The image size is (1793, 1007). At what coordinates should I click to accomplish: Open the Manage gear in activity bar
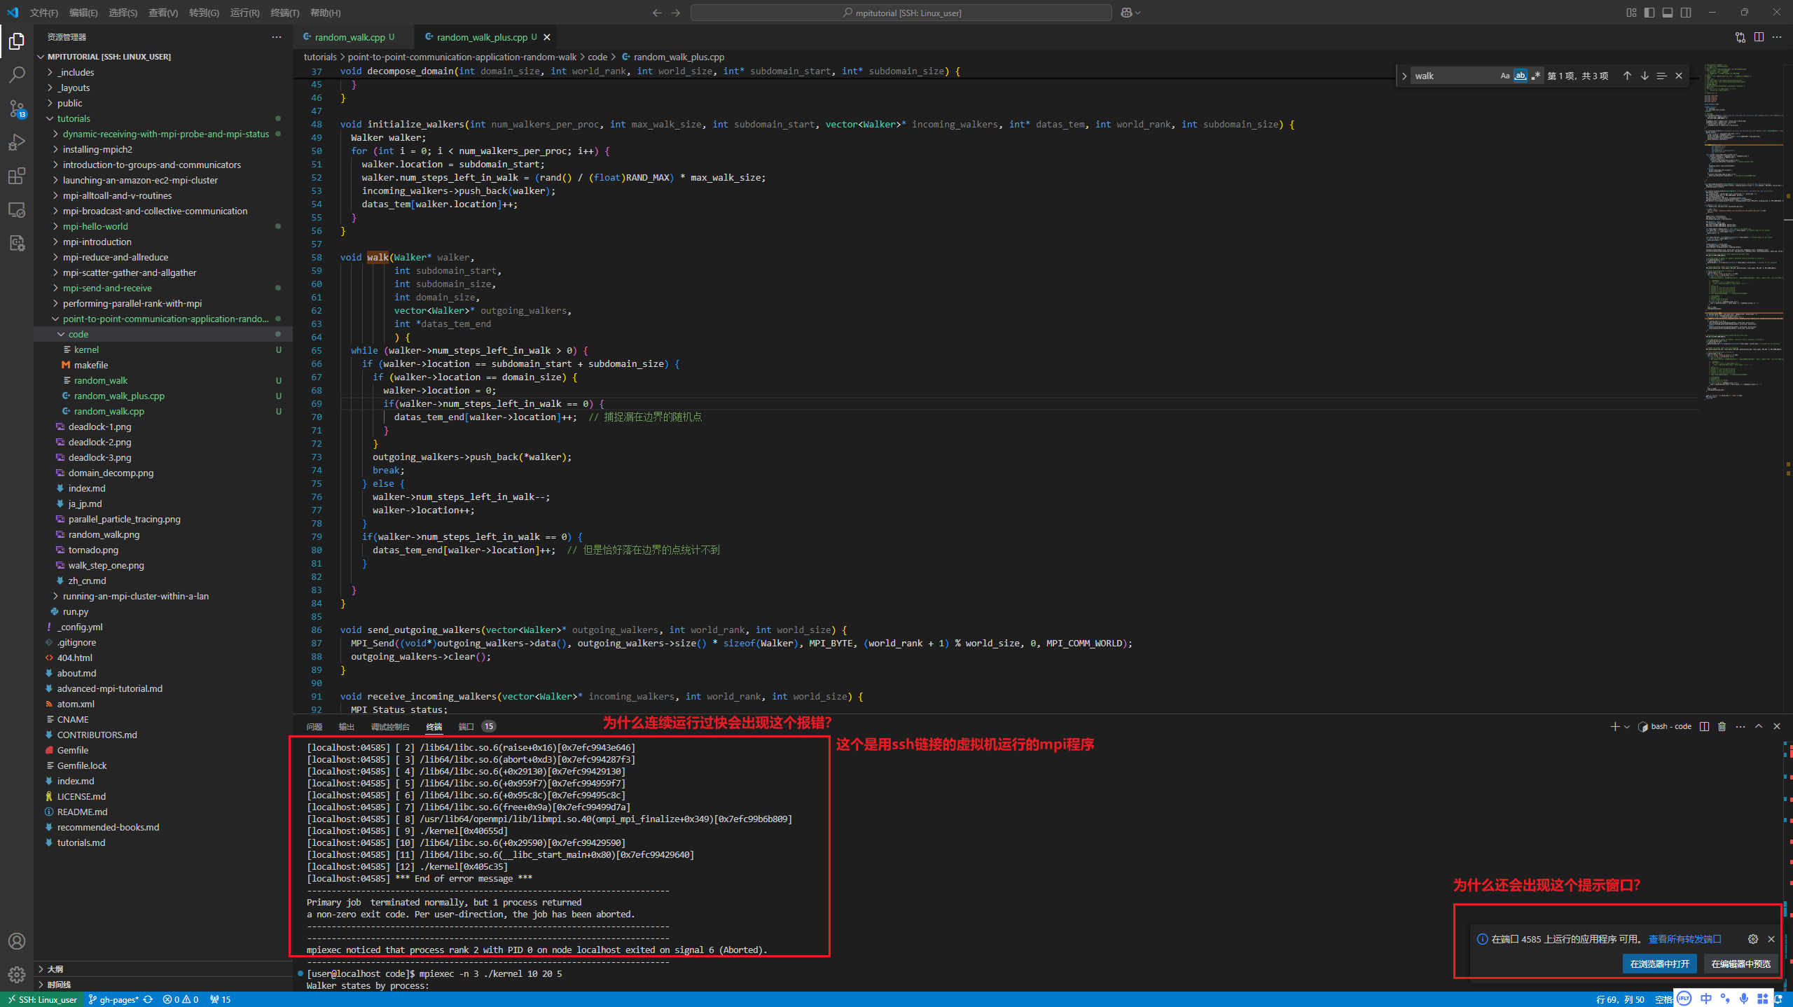(x=17, y=974)
